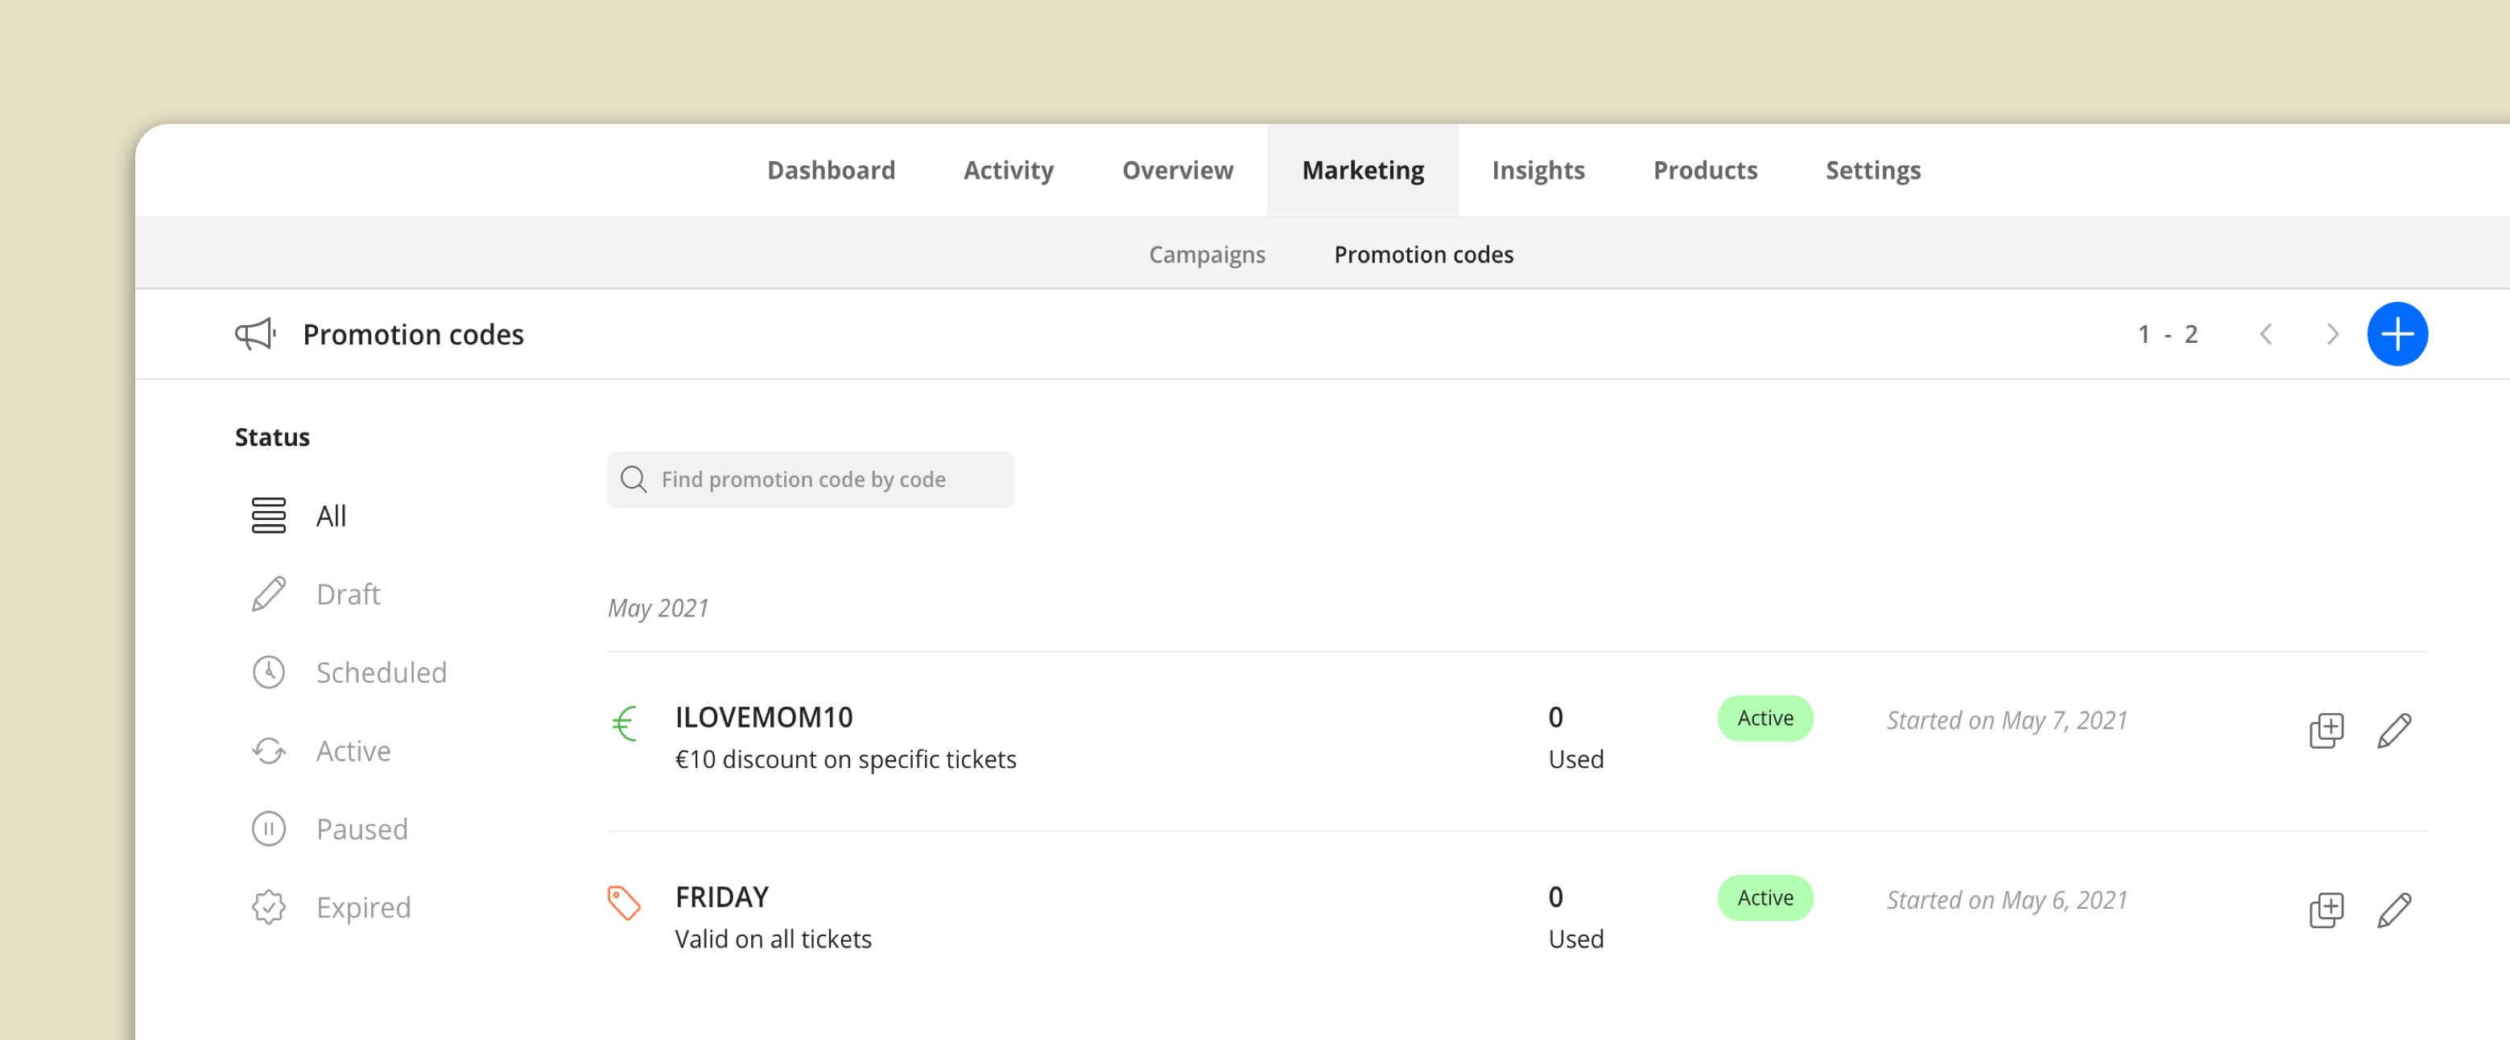
Task: Filter status by Paused
Action: pos(361,828)
